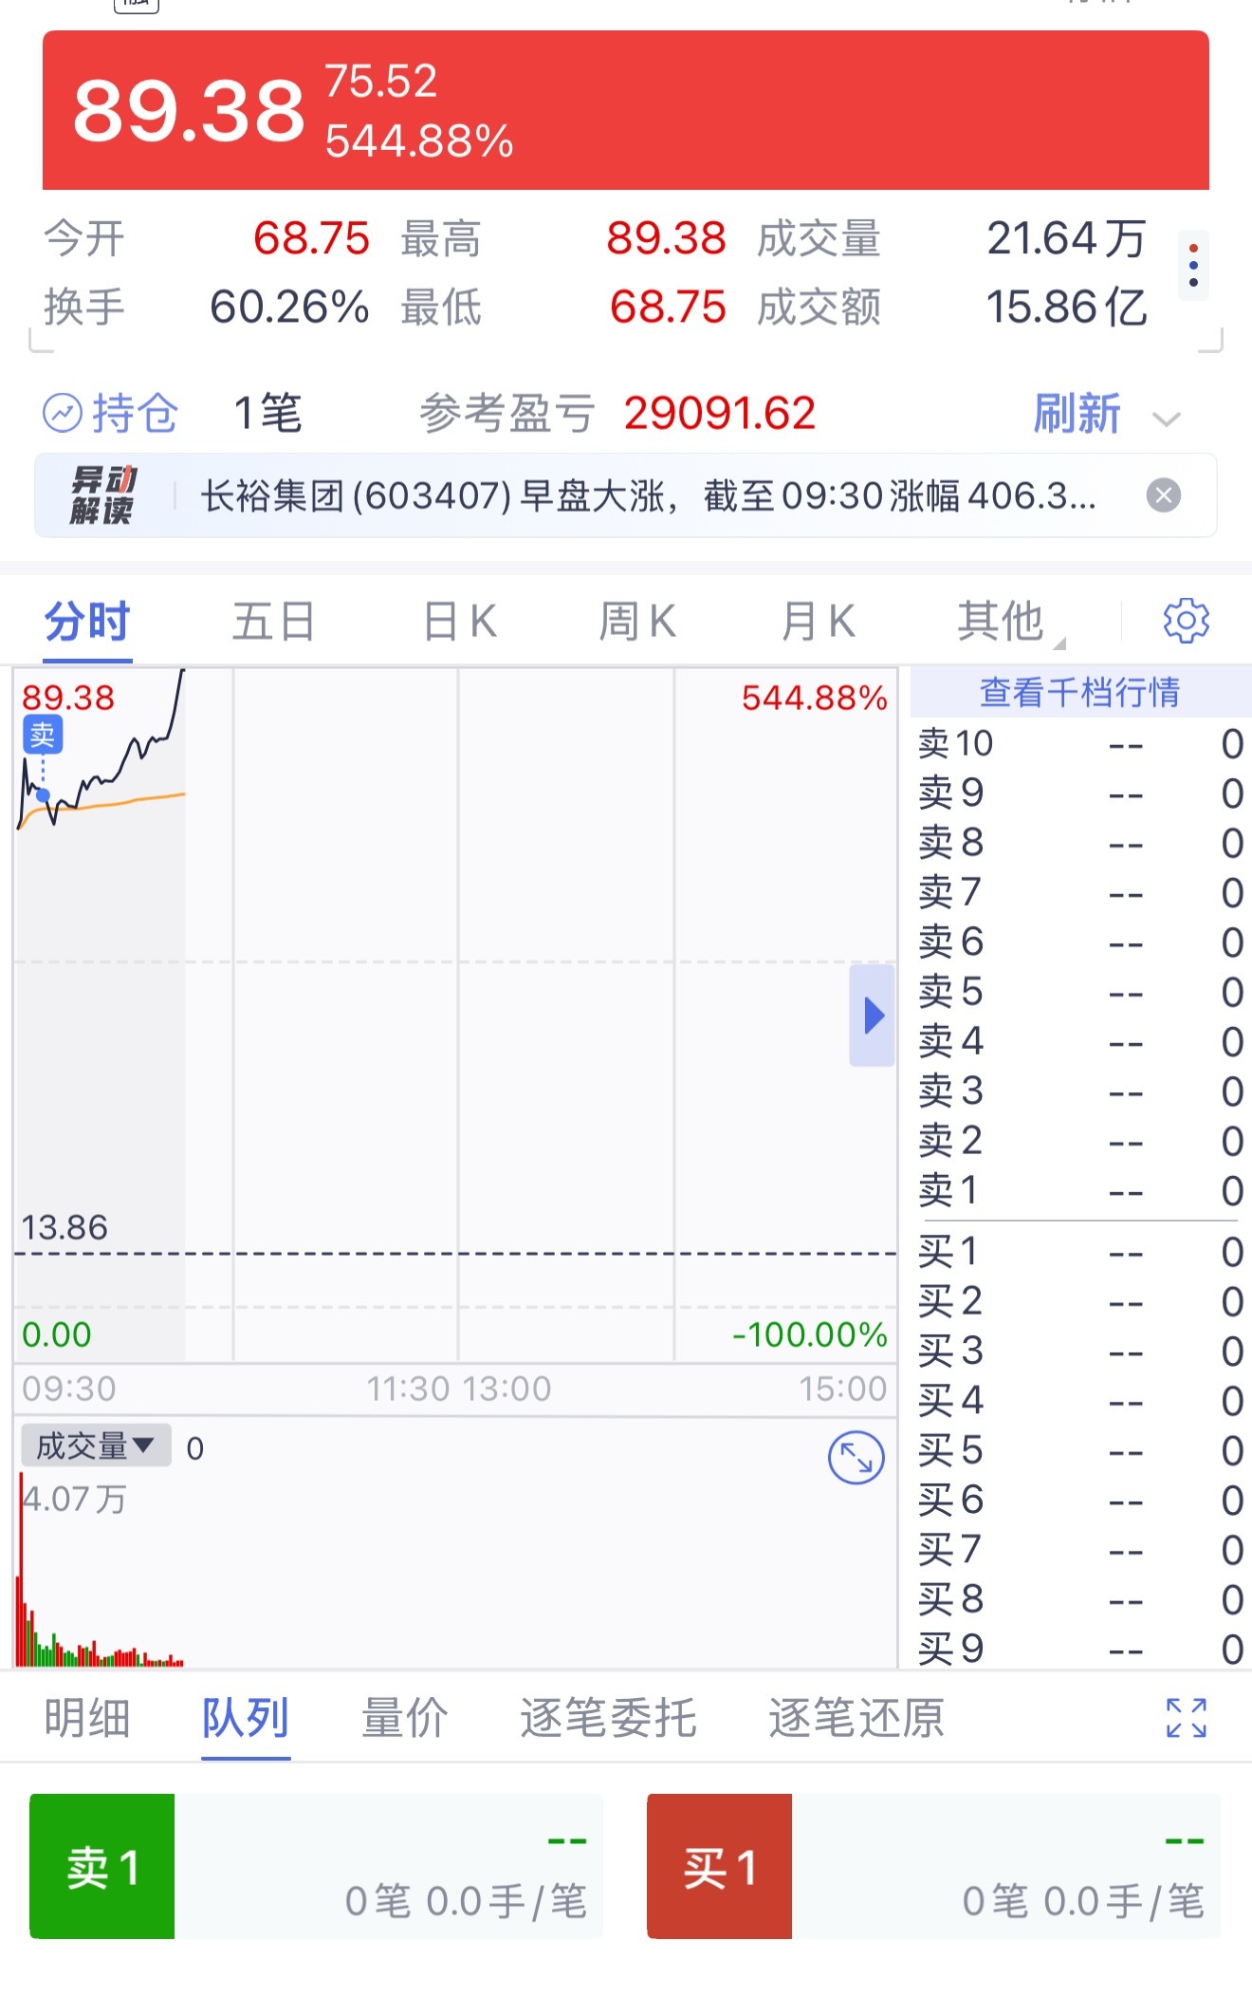1252x1996 pixels.
Task: Tap the 异动解读 logo icon
Action: click(102, 494)
